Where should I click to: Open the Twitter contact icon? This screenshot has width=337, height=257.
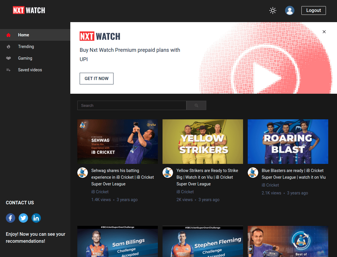(x=23, y=218)
